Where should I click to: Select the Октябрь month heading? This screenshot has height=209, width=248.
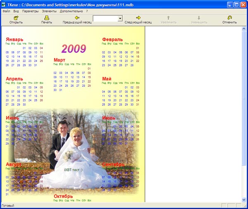coord(63,196)
